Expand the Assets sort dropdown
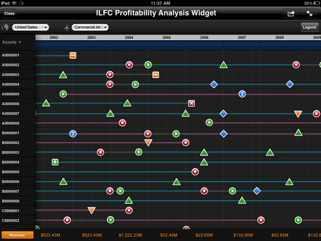 [x=12, y=42]
